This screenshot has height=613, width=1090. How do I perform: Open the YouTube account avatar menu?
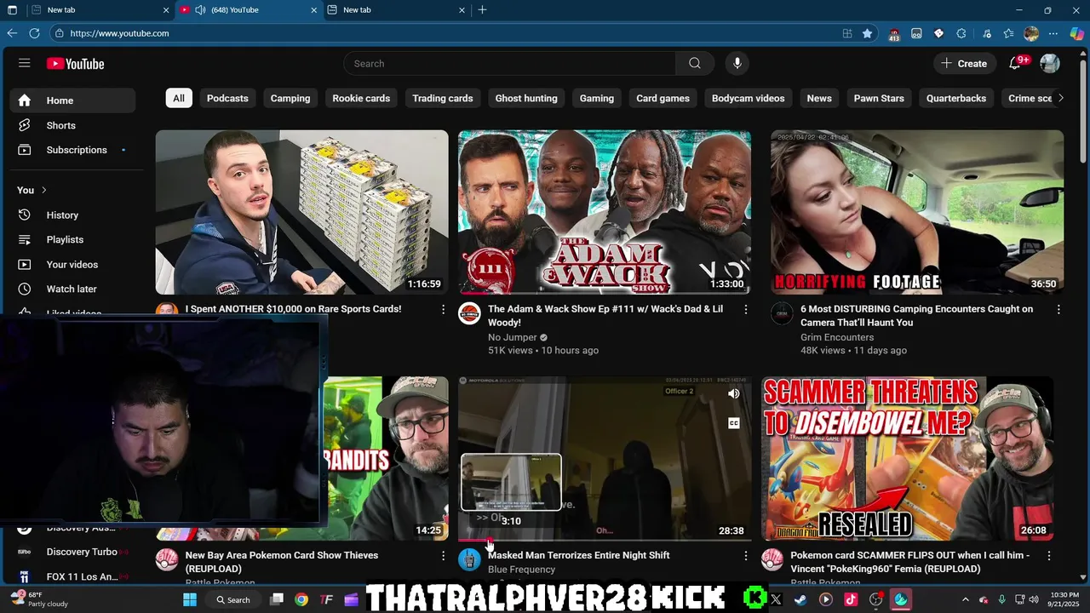click(1050, 64)
